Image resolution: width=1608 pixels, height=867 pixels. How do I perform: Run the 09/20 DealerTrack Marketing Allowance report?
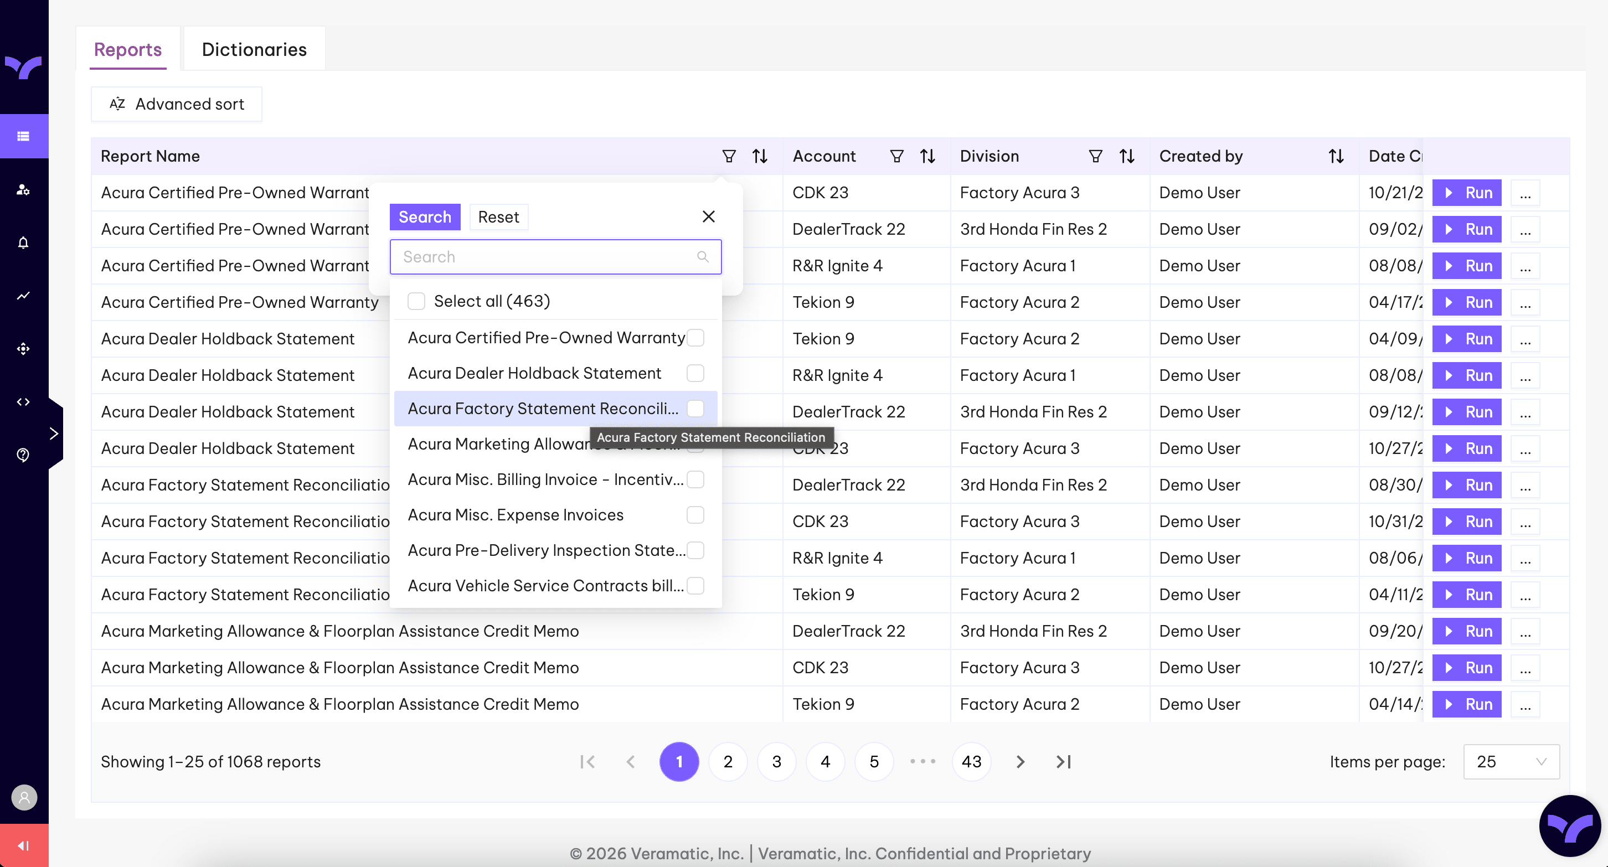click(1466, 631)
